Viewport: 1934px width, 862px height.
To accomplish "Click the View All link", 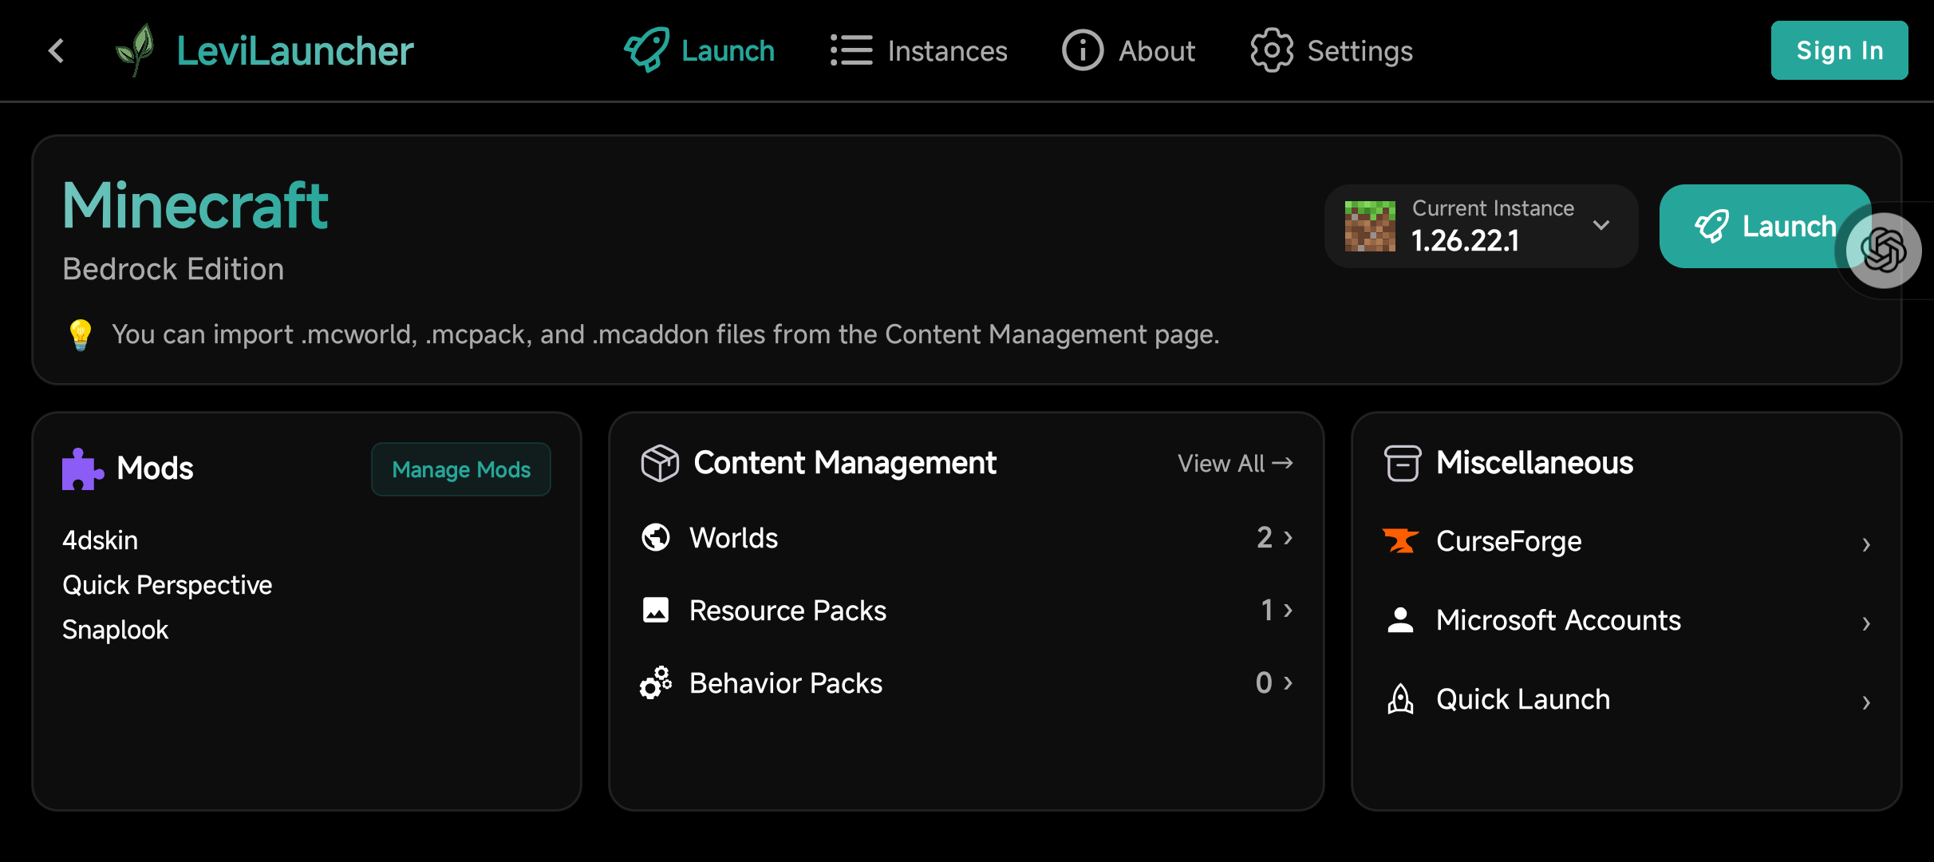I will coord(1235,463).
